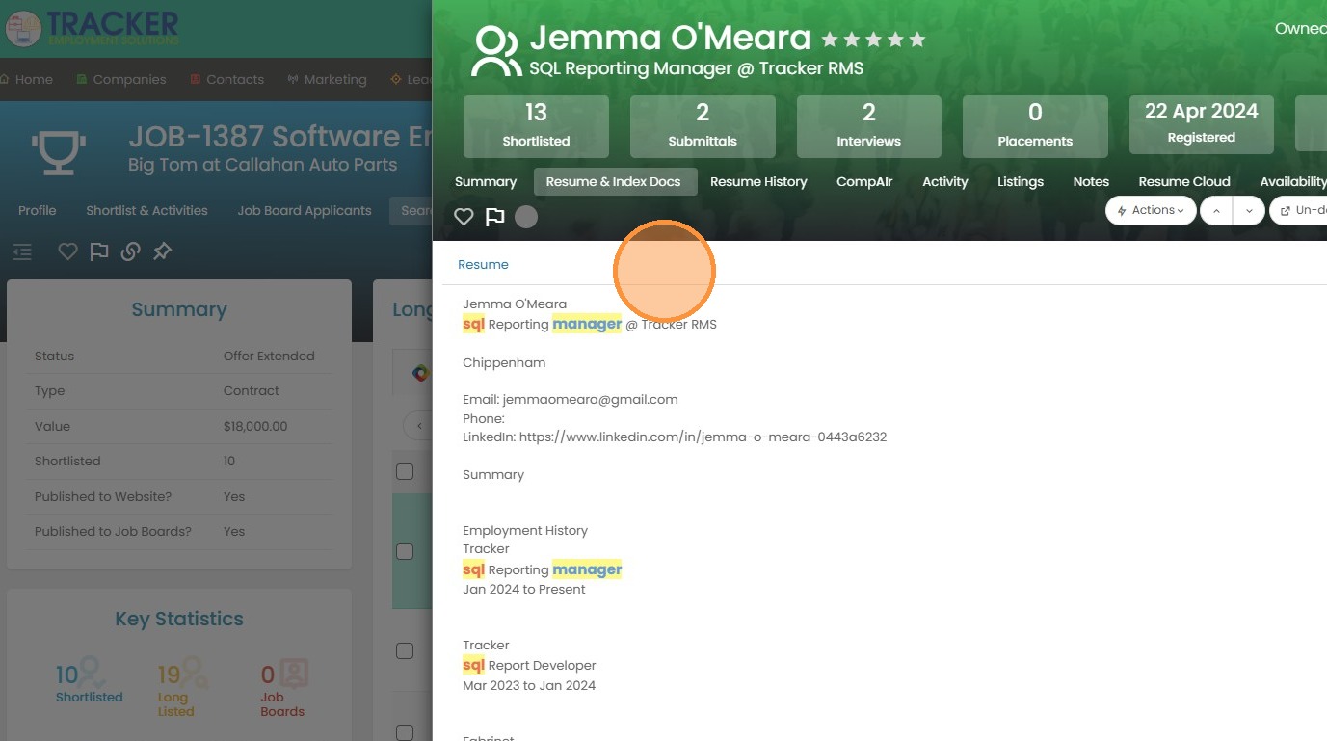This screenshot has height=741, width=1327.
Task: Open the Resume Cloud tab
Action: pos(1184,181)
